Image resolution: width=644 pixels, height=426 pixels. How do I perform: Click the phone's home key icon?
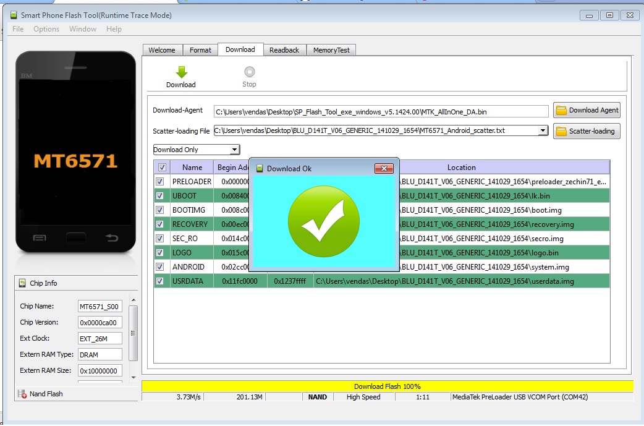(75, 237)
